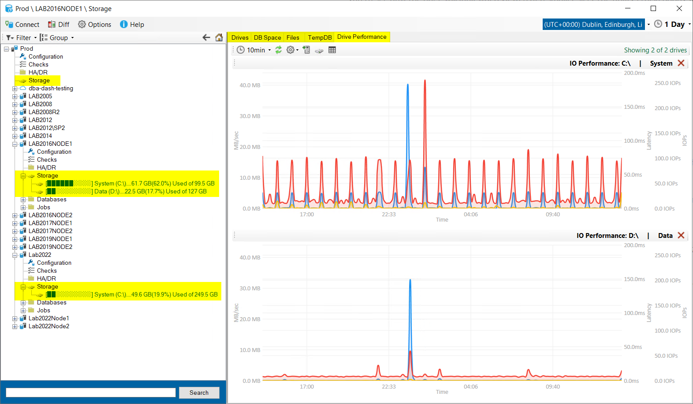693x404 pixels.
Task: Click the drive selection disk icon
Action: tap(319, 50)
